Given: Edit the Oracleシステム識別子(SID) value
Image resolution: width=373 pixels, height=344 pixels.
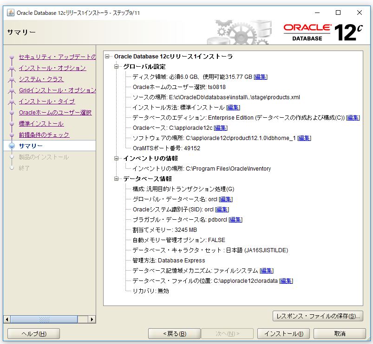Looking at the screenshot, I should coord(222,210).
